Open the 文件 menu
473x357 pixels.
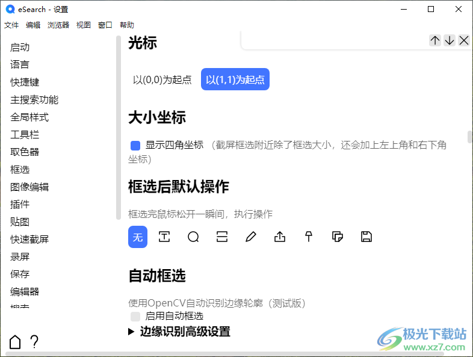coord(11,25)
